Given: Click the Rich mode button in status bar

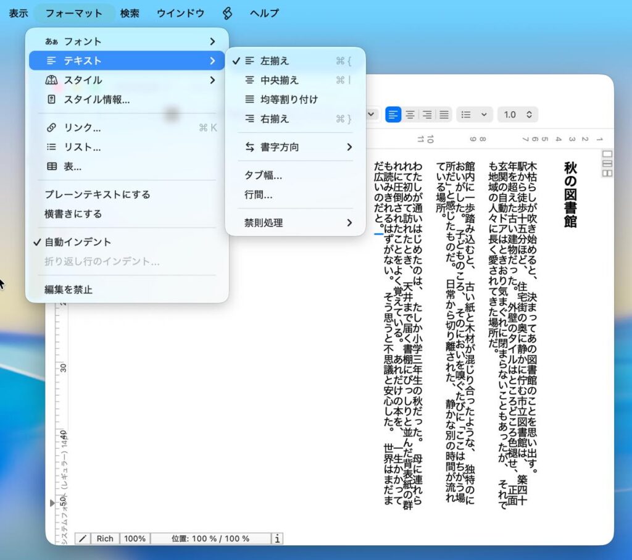Looking at the screenshot, I should tap(105, 538).
